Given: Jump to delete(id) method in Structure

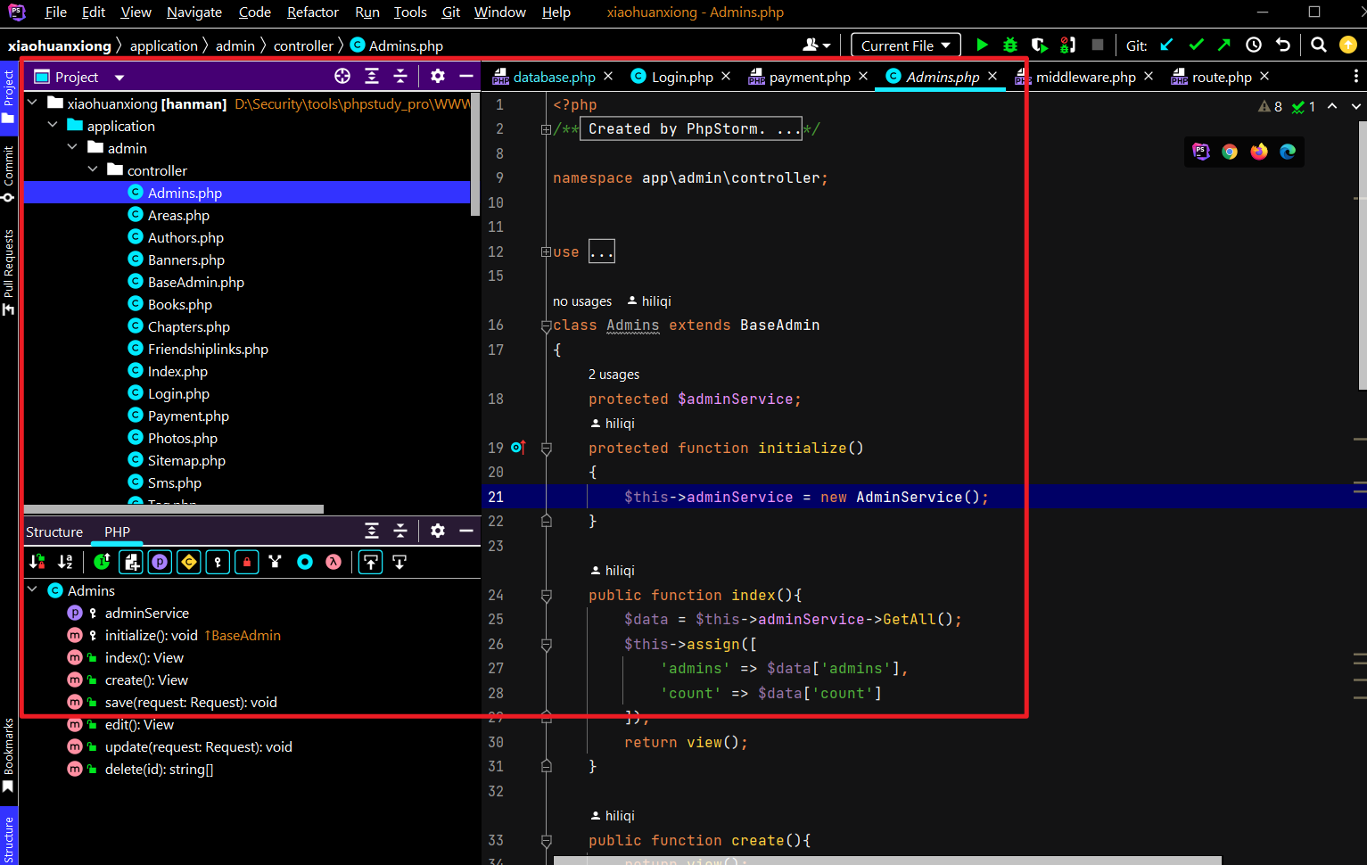Looking at the screenshot, I should click(159, 769).
